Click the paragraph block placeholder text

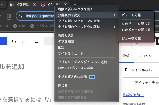(26, 100)
